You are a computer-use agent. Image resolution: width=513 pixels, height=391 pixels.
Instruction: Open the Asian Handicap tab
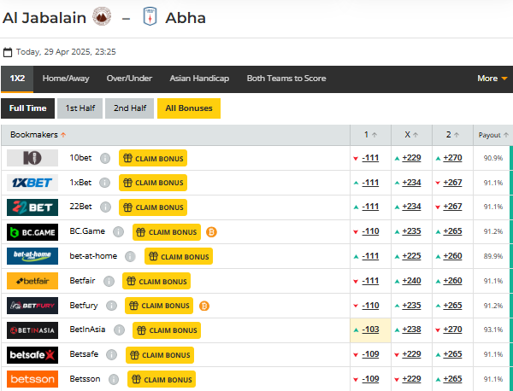pyautogui.click(x=199, y=79)
